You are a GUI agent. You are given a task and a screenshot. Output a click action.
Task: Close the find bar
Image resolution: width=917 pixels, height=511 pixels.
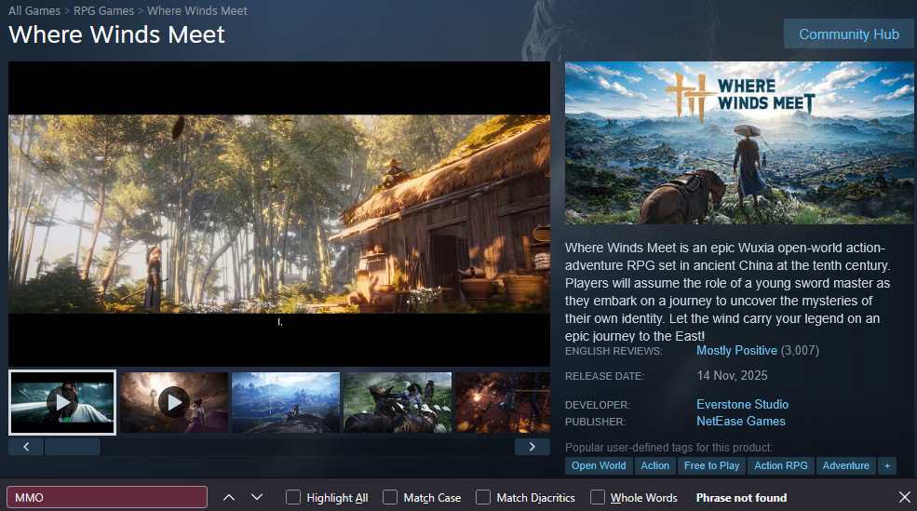click(904, 498)
